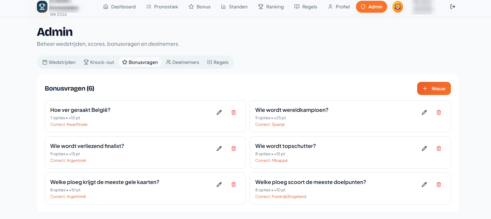491x219 pixels.
Task: View the Standen page
Action: (234, 7)
